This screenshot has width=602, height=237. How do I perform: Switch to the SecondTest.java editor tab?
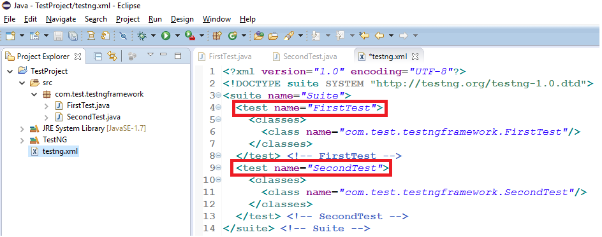tap(305, 57)
